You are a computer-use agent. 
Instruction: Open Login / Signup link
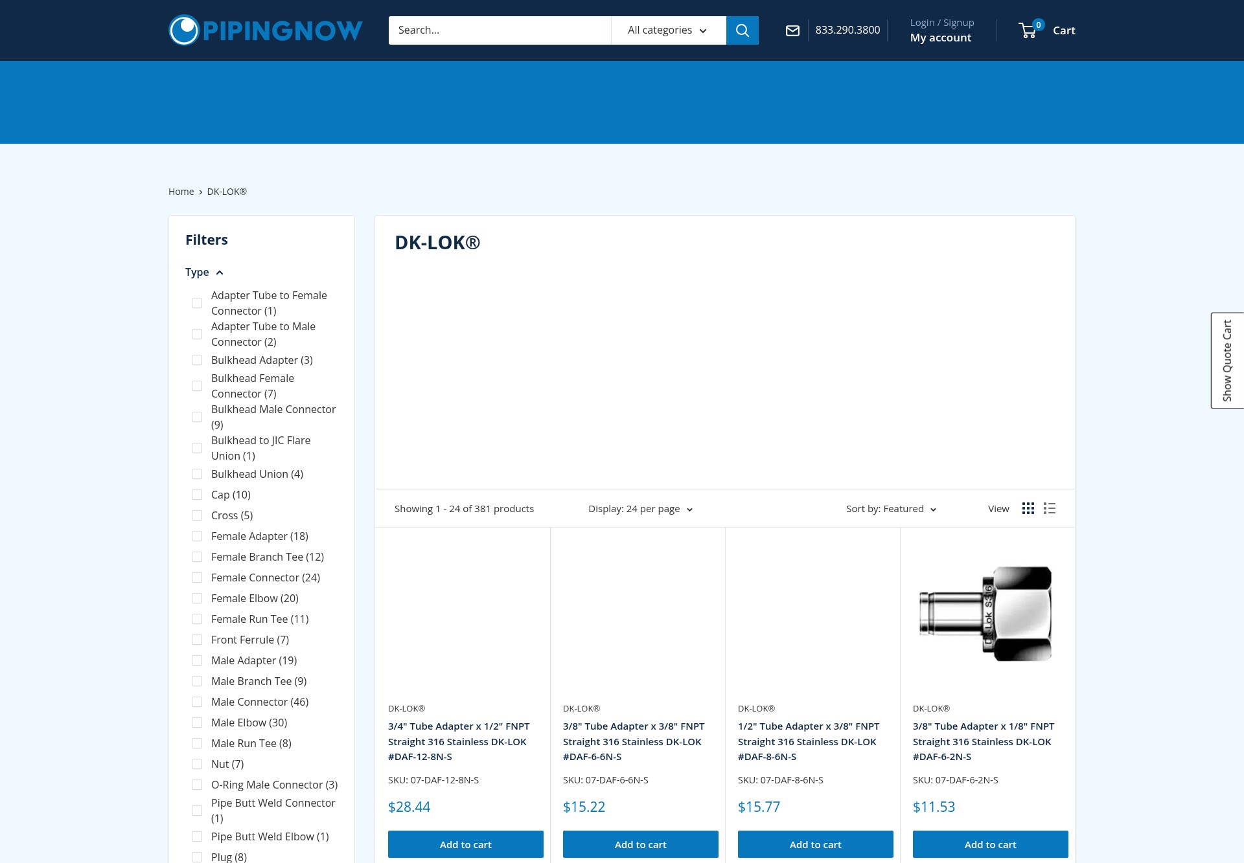pos(942,23)
